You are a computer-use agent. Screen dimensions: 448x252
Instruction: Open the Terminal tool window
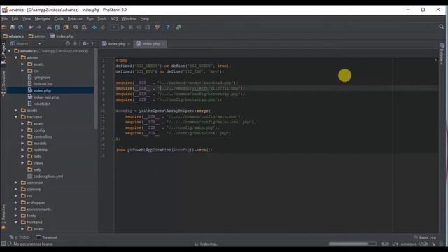[47, 237]
